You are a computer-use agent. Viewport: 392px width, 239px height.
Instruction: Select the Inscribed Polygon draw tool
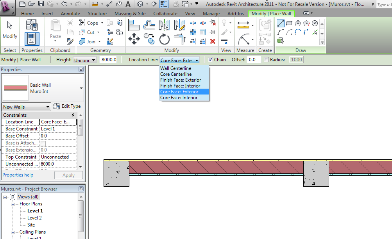(298, 23)
